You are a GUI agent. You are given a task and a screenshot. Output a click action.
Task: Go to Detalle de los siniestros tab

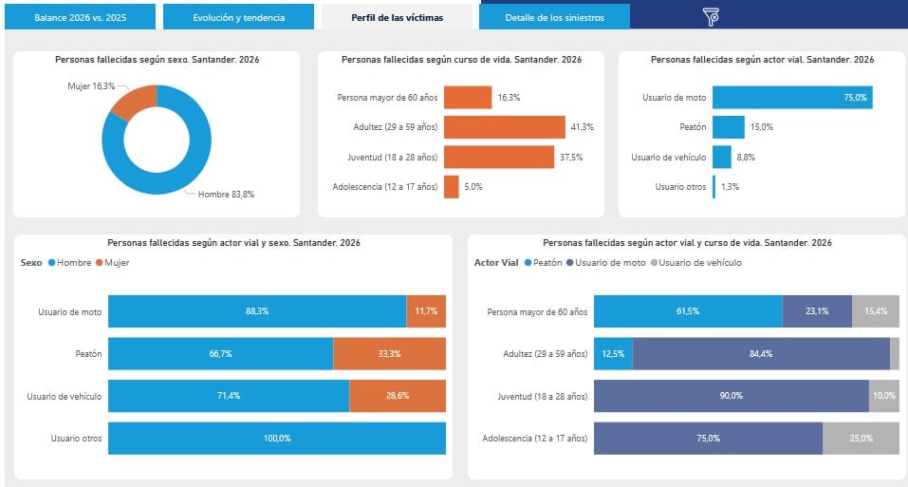point(554,17)
